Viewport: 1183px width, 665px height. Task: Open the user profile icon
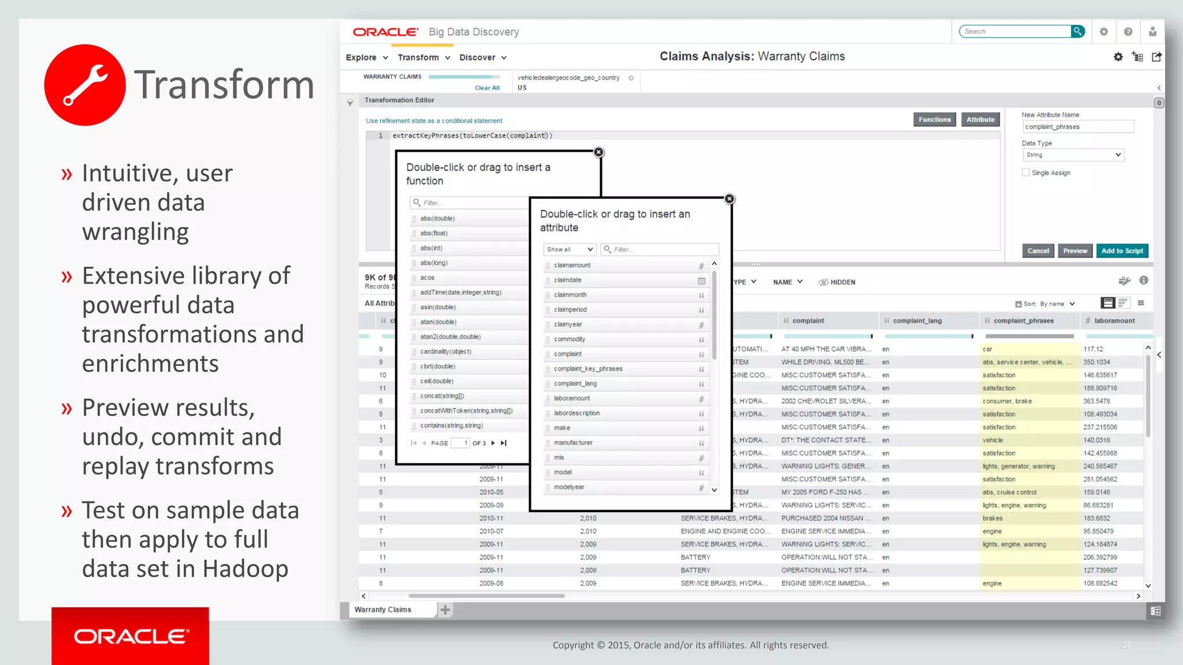click(1152, 32)
